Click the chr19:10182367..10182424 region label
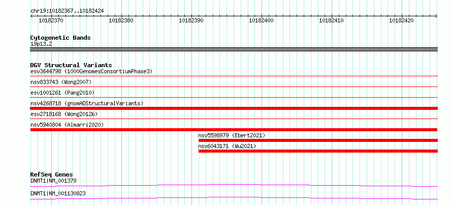Screen dimensions: 452x205 pos(67,11)
